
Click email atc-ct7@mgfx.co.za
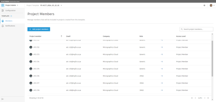coord(73,83)
